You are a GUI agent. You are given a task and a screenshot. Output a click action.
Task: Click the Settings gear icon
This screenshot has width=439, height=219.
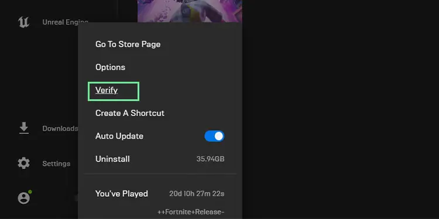click(24, 163)
